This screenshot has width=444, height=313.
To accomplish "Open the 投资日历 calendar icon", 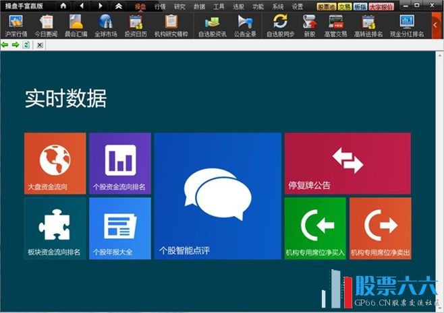I will pos(135,26).
